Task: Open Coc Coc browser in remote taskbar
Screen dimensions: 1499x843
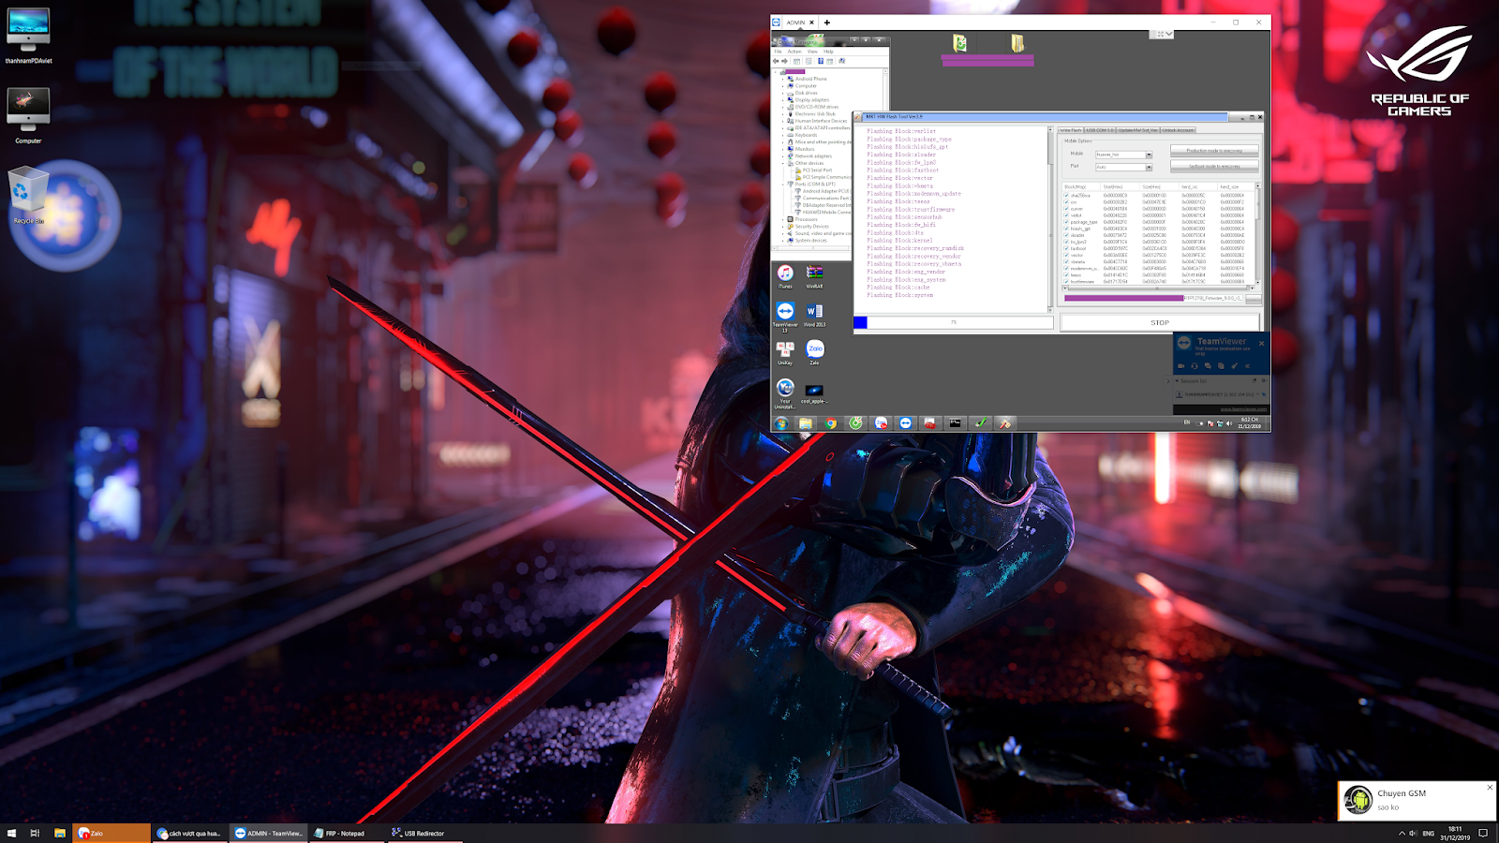Action: (856, 423)
